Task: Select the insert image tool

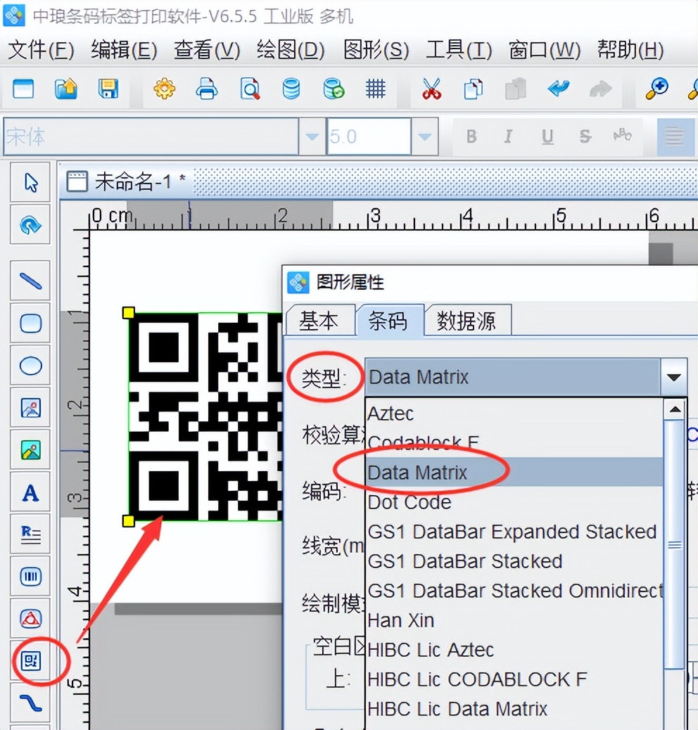Action: (30, 408)
